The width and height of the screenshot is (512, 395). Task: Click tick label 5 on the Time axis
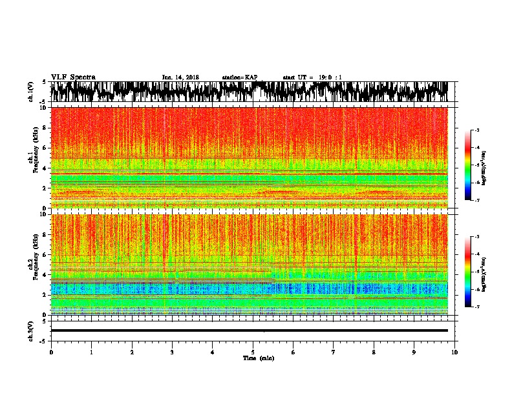tap(253, 352)
